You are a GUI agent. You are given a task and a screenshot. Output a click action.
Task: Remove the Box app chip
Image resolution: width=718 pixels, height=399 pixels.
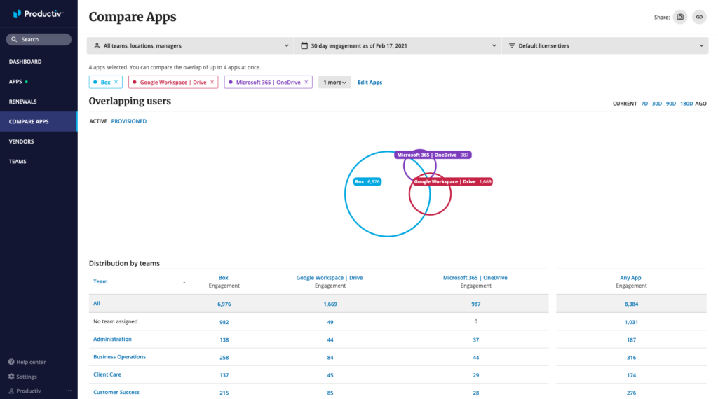pyautogui.click(x=116, y=83)
